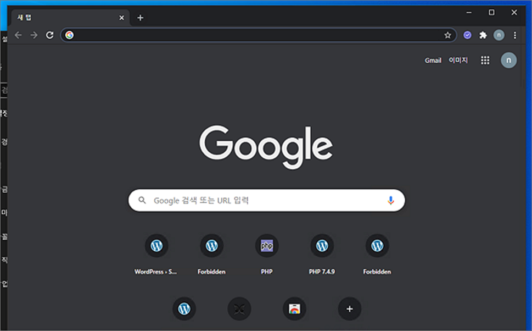532x331 pixels.
Task: Open the PHP shortcut tile
Action: coord(267,255)
